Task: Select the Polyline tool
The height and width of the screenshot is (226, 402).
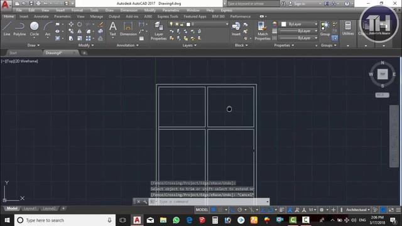Action: point(19,28)
